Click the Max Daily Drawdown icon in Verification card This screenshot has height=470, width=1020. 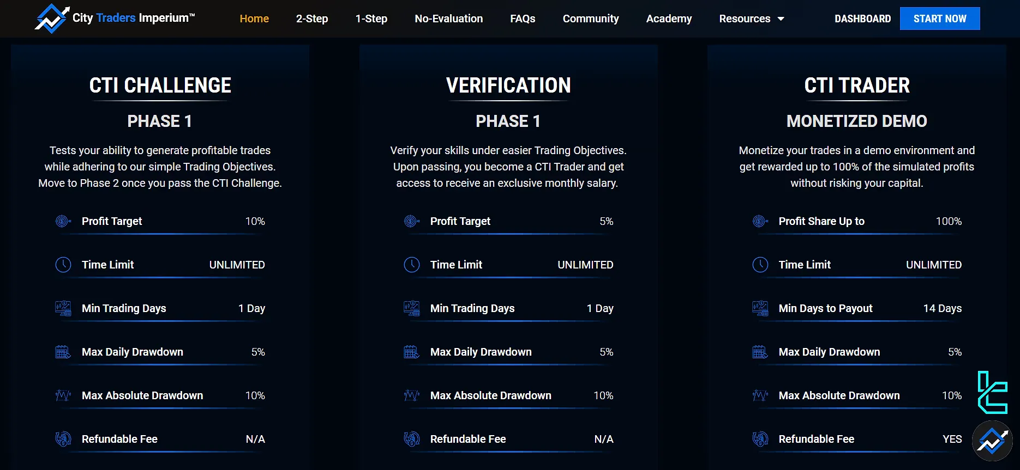[x=412, y=352]
